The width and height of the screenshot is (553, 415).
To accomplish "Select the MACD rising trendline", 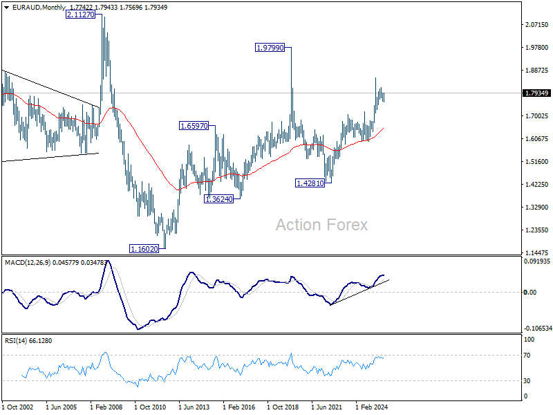I will (x=359, y=292).
